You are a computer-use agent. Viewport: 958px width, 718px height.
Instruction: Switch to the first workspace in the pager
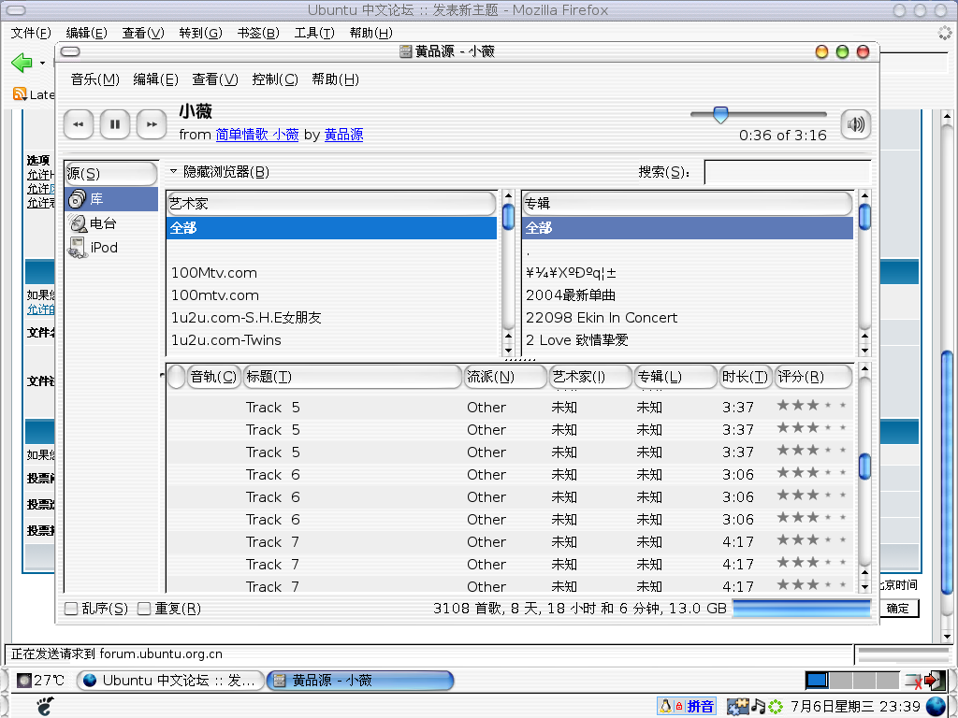point(817,681)
